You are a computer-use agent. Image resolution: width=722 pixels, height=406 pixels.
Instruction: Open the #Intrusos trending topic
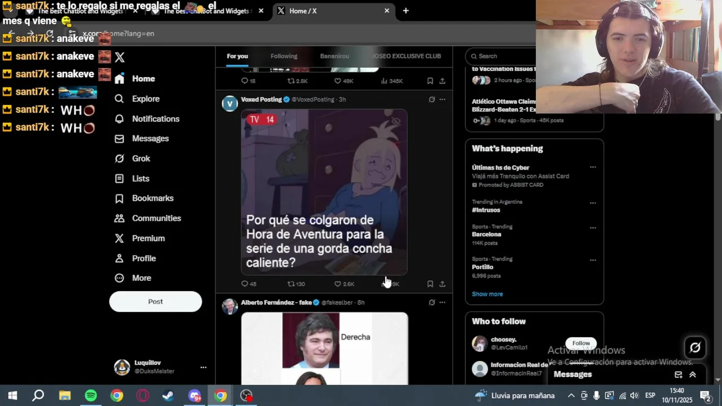(x=486, y=210)
